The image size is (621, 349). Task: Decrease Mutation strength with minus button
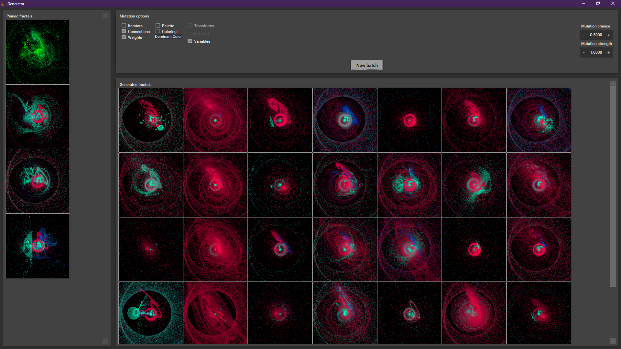point(584,52)
